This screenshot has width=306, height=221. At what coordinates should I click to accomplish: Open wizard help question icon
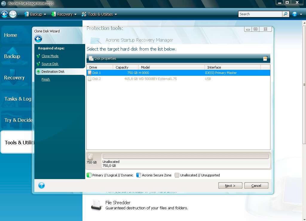coord(42,185)
